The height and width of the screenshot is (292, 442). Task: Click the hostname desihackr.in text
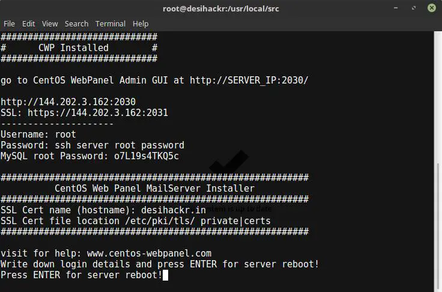click(x=174, y=210)
